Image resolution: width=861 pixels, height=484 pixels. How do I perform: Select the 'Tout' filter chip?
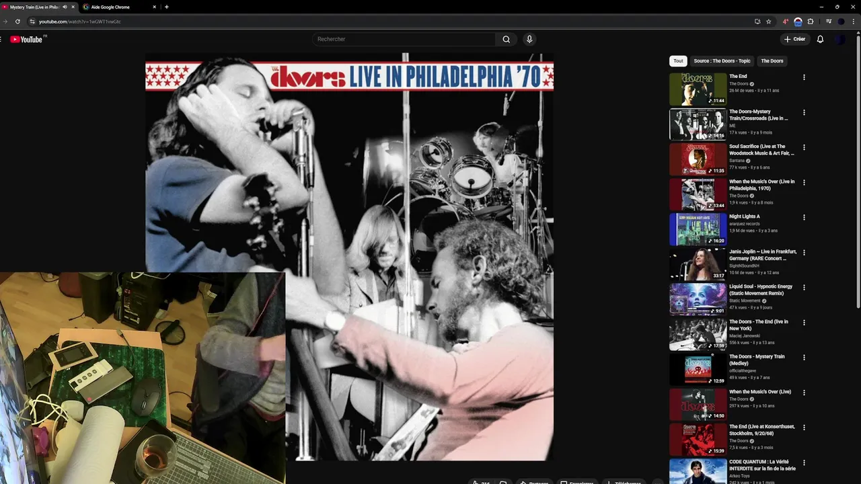(x=678, y=61)
